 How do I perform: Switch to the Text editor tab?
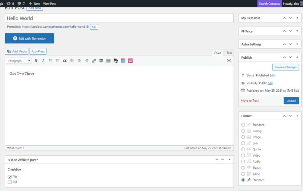pos(229,52)
